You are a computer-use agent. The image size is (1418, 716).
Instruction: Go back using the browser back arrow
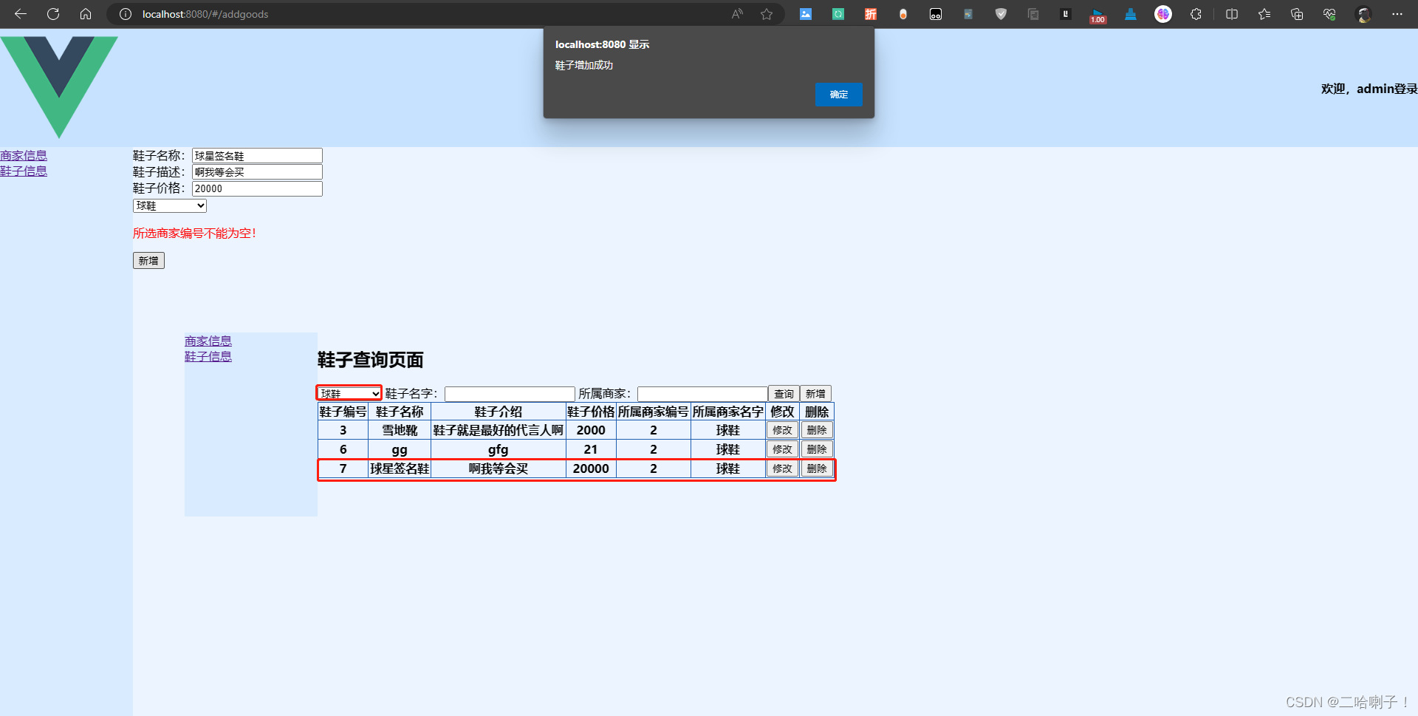point(21,14)
